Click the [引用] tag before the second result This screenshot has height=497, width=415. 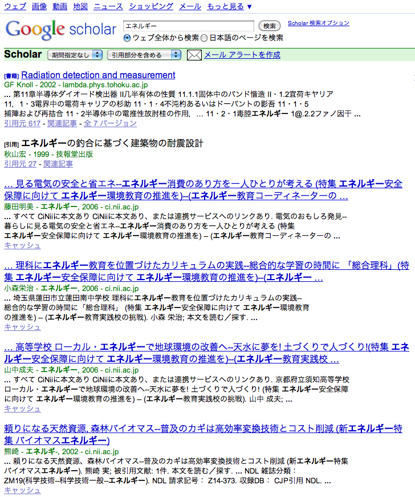(11, 144)
